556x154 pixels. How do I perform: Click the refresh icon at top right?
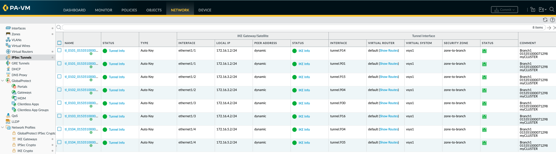[545, 20]
